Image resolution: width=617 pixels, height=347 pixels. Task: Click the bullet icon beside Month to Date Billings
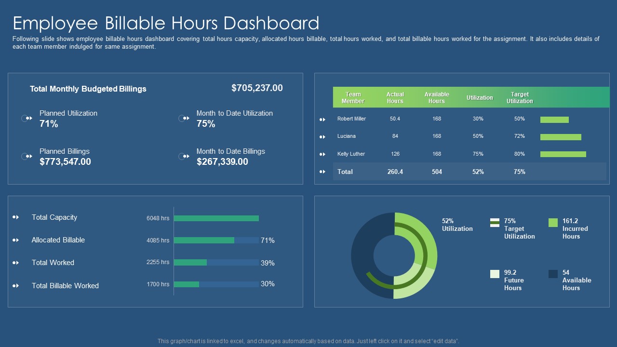pyautogui.click(x=184, y=157)
